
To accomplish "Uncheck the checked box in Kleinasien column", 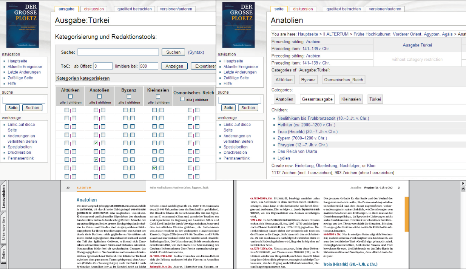I will (155, 168).
